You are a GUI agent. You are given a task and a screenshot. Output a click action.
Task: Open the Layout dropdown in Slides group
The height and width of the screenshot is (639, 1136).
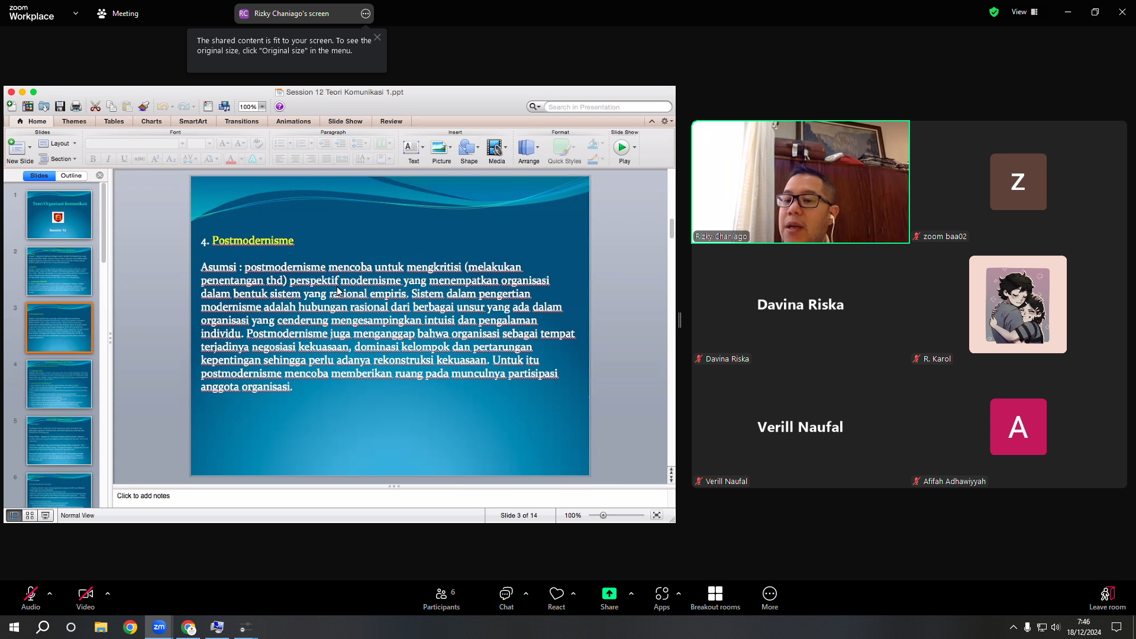[57, 143]
